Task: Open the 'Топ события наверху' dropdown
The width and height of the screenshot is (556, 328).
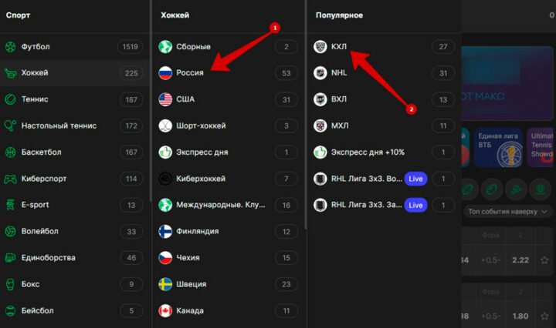Action: pyautogui.click(x=509, y=210)
